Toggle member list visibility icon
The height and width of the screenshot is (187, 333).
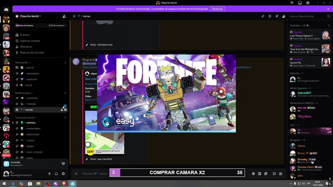(284, 16)
